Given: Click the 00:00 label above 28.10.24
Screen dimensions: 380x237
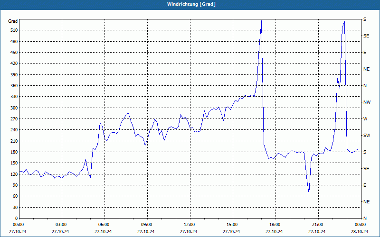Looking at the screenshot, I should click(x=360, y=225).
